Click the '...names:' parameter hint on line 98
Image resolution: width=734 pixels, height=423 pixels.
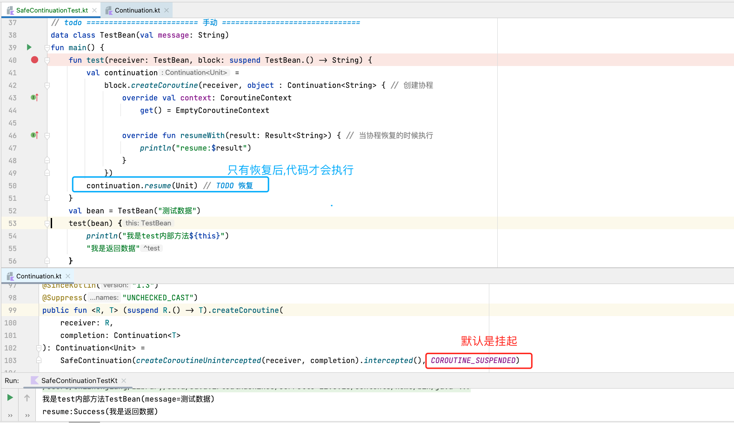(104, 297)
